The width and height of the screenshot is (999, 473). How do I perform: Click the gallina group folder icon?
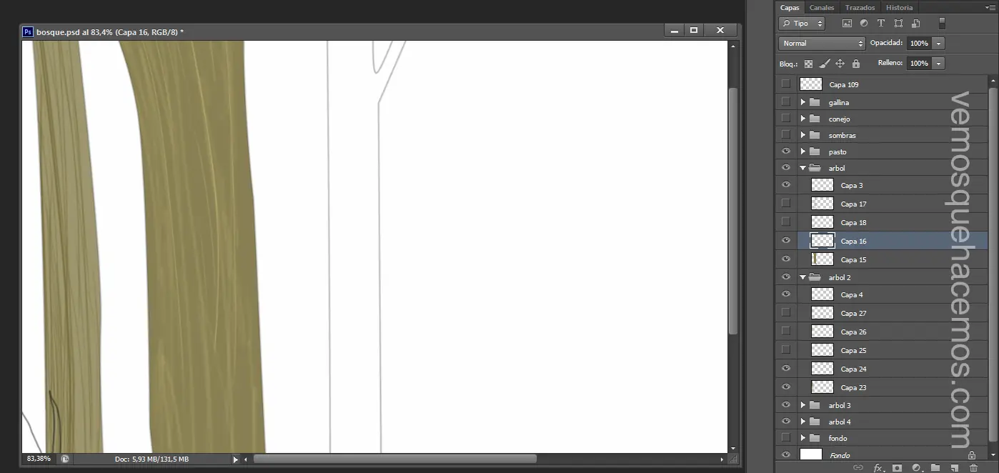click(815, 102)
